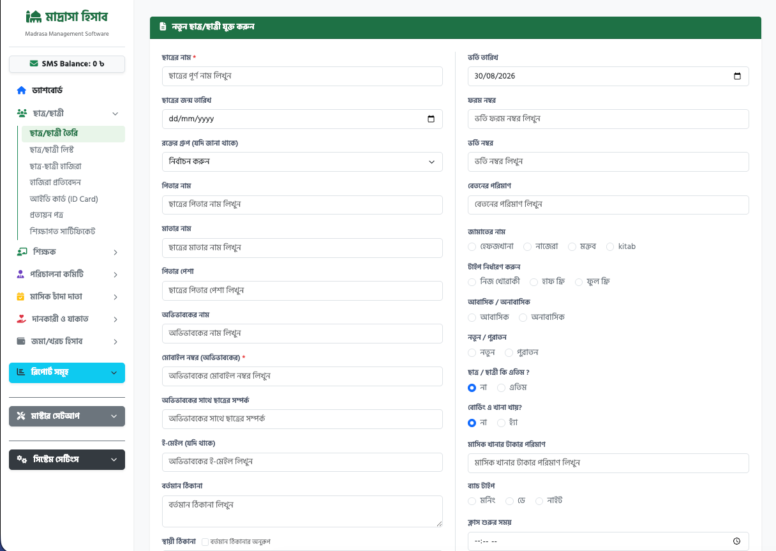Click the ছাত্র/ছাত্রী group icon
This screenshot has width=776, height=551.
tap(22, 114)
